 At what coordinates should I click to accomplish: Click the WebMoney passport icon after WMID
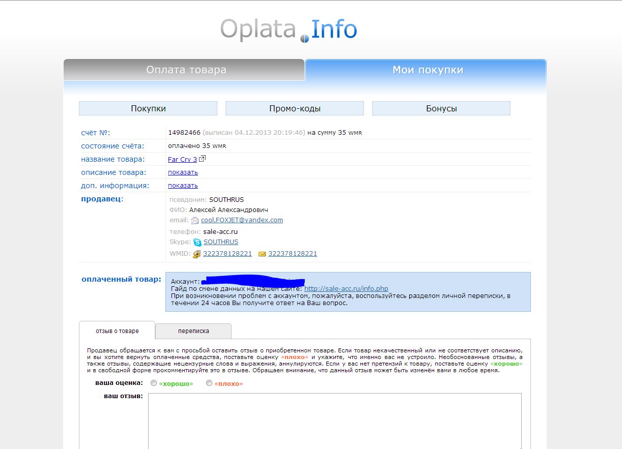point(197,254)
